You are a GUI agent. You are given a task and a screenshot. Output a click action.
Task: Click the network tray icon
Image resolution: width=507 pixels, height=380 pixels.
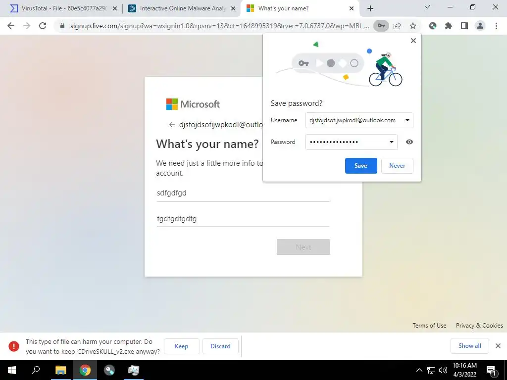[x=431, y=370]
